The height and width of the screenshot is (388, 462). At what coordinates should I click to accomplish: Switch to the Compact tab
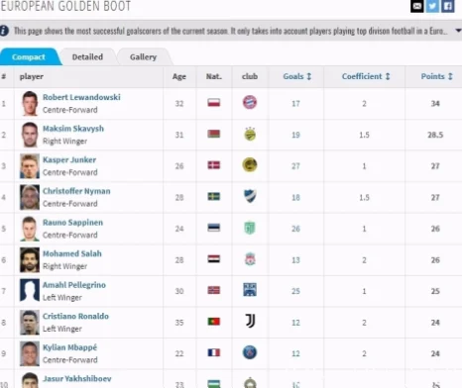[x=29, y=57]
